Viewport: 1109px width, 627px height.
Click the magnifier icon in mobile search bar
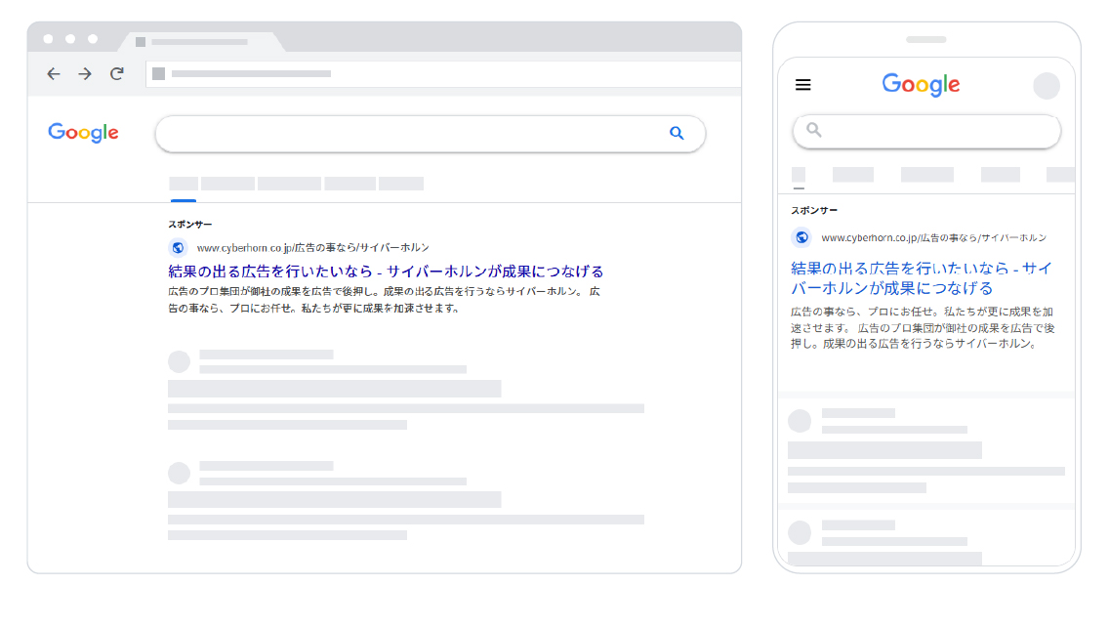click(x=814, y=130)
